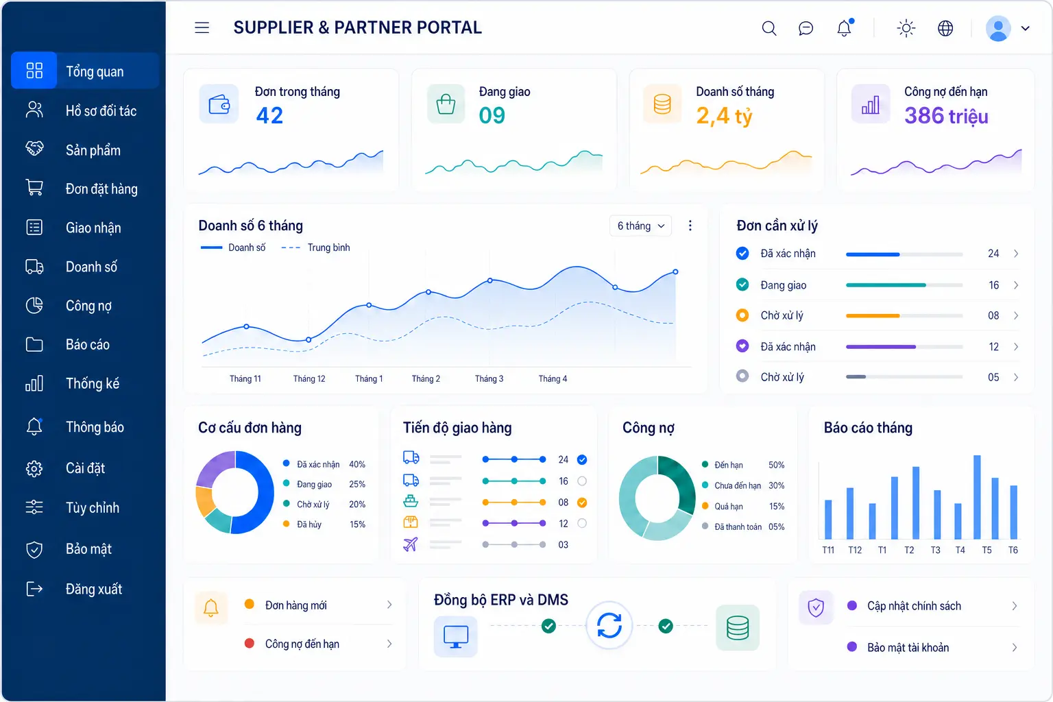Click the teal Đang giao progress bar

pos(904,285)
